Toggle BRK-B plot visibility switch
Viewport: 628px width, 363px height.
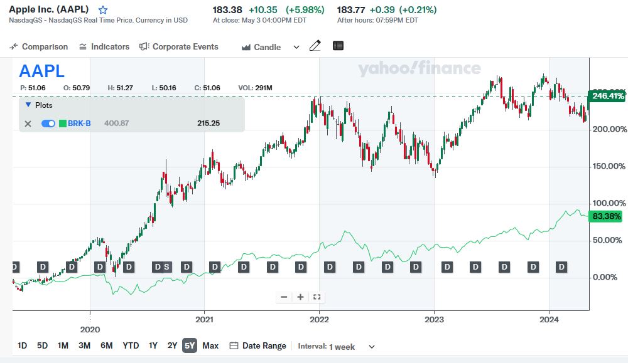tap(48, 124)
